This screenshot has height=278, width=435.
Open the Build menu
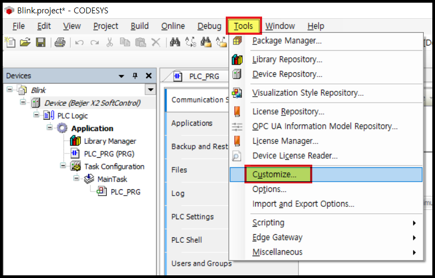click(x=139, y=26)
